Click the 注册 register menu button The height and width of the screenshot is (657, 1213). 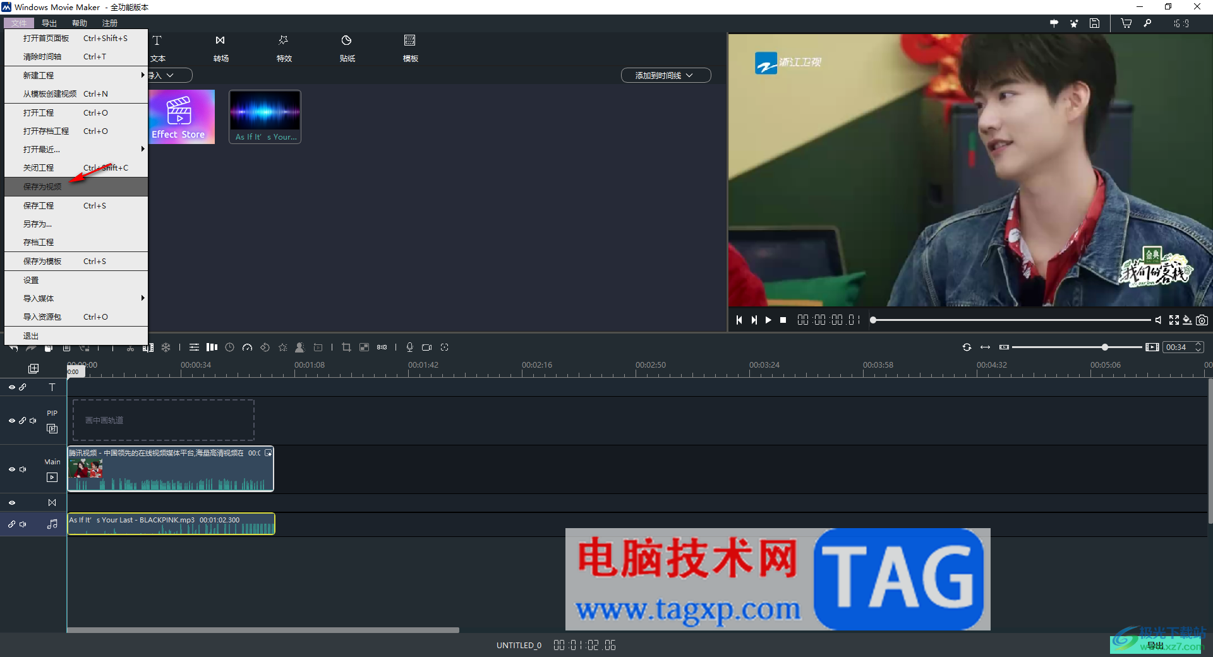110,23
